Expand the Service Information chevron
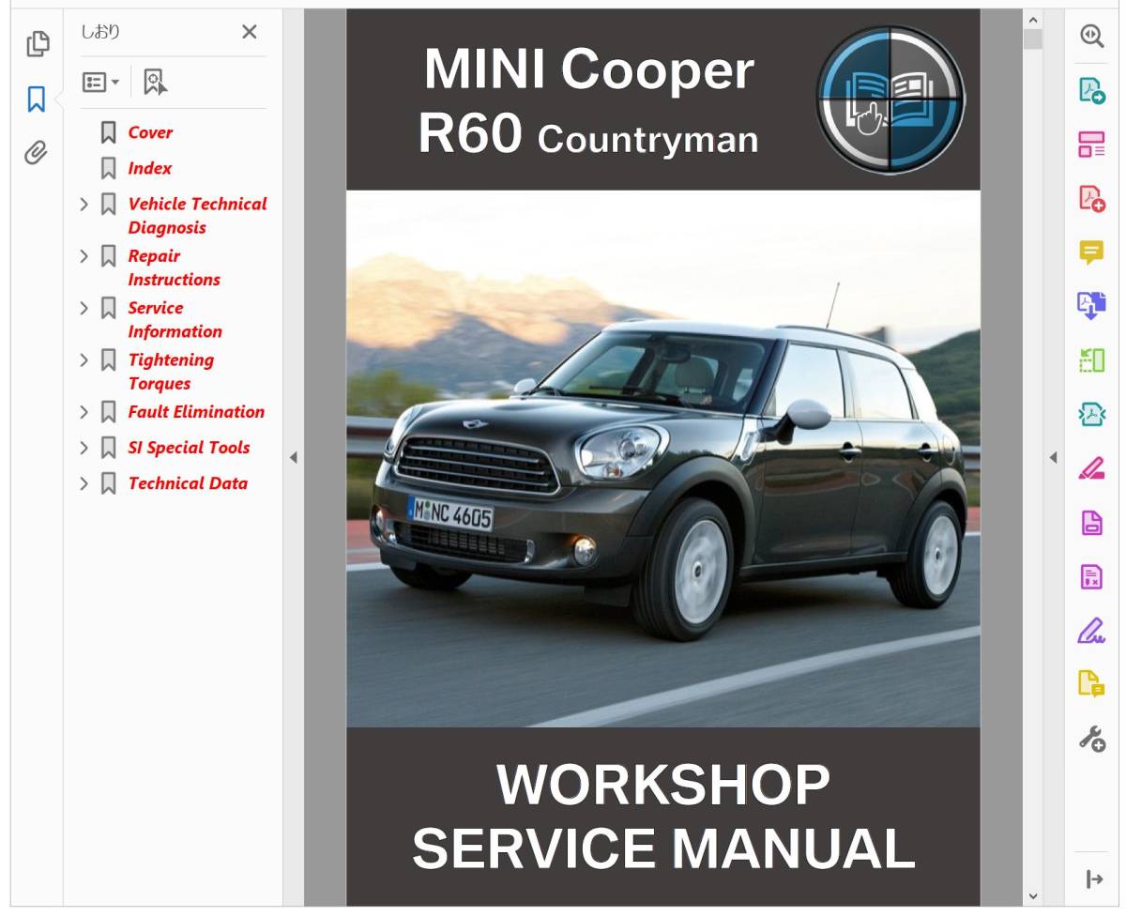1126x917 pixels. [x=84, y=308]
